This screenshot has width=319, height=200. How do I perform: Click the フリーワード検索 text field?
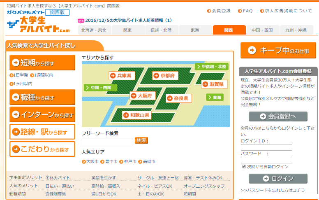107,142
